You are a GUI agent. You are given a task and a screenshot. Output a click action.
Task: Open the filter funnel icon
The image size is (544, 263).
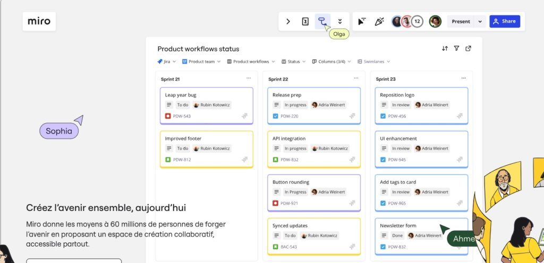tap(456, 48)
